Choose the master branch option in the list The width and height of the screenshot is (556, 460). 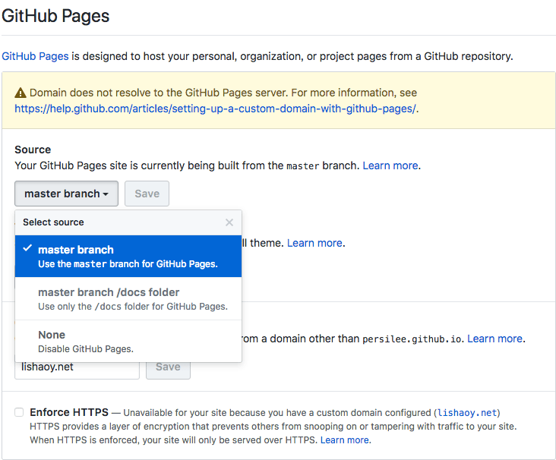128,257
